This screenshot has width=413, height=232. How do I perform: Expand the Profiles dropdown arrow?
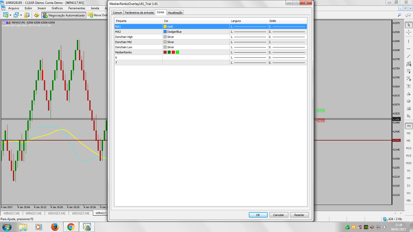21,15
